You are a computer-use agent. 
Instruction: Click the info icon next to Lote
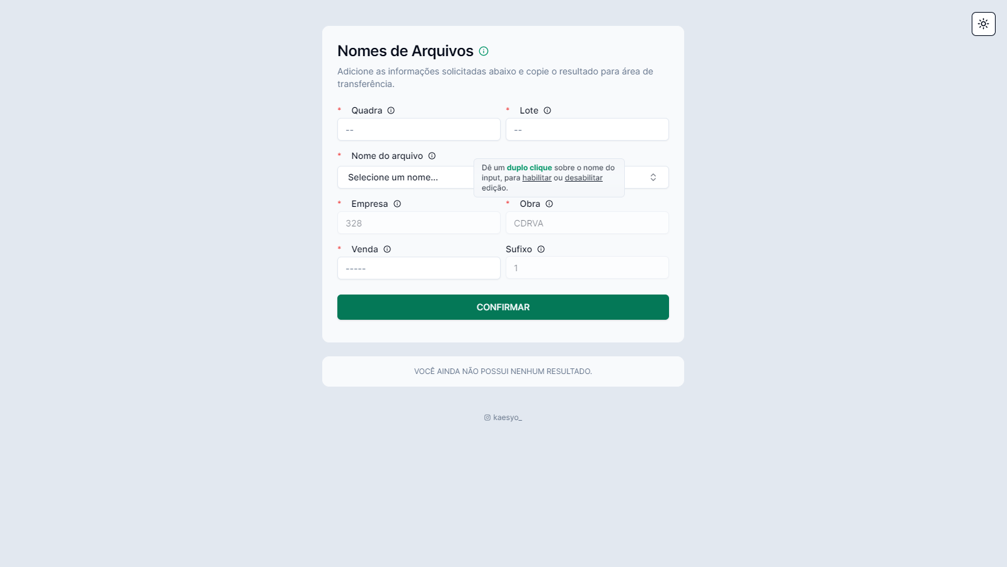coord(547,110)
